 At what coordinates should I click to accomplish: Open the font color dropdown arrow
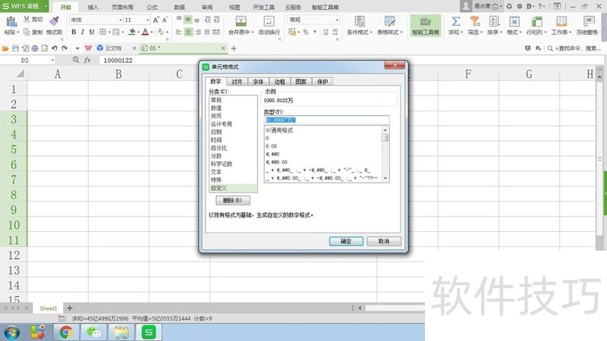pyautogui.click(x=151, y=32)
